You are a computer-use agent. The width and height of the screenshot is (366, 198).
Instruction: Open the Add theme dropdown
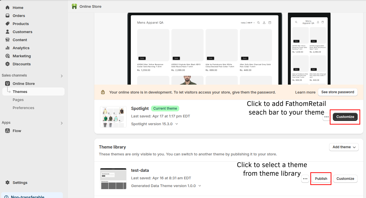[x=344, y=147]
